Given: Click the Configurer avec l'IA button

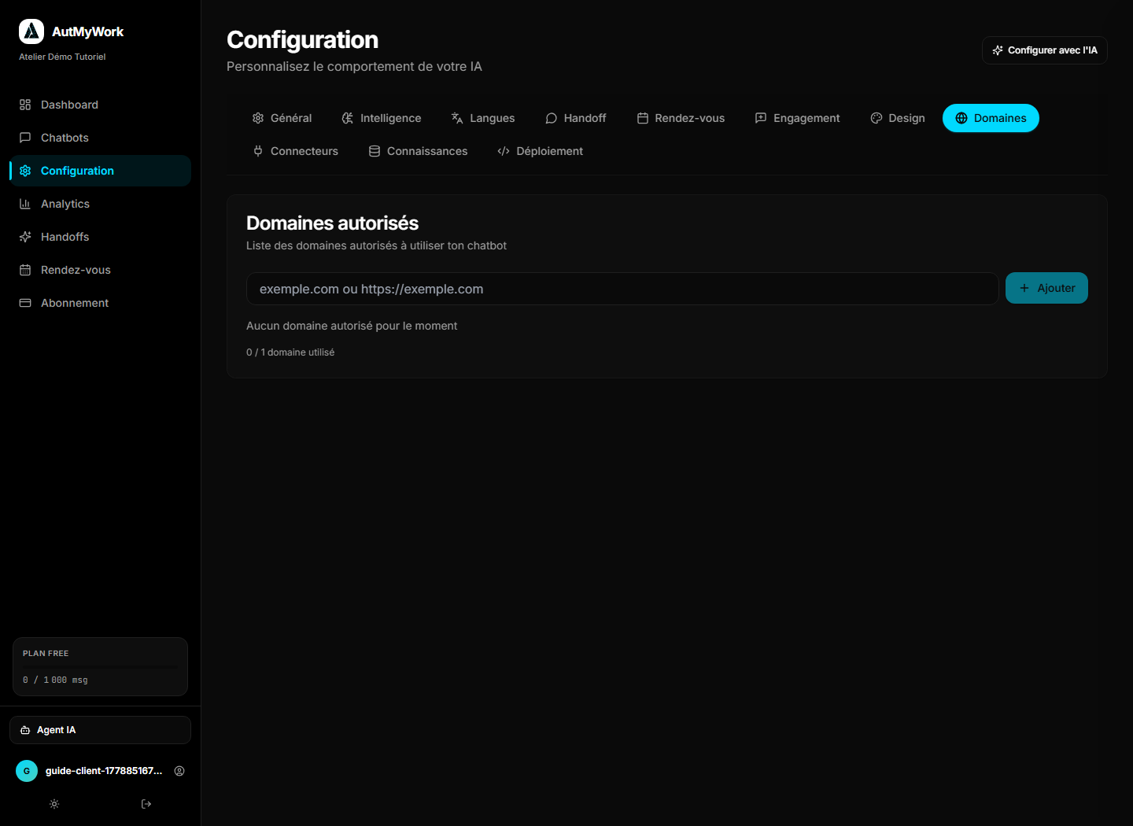Looking at the screenshot, I should point(1045,50).
